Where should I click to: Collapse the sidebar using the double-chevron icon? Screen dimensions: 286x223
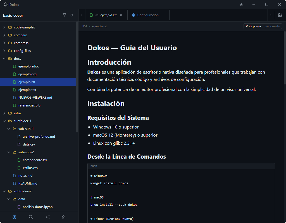tap(72, 15)
